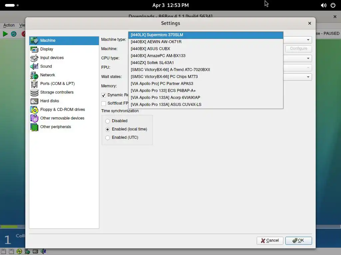Open the Hard disks page icon

(34, 101)
